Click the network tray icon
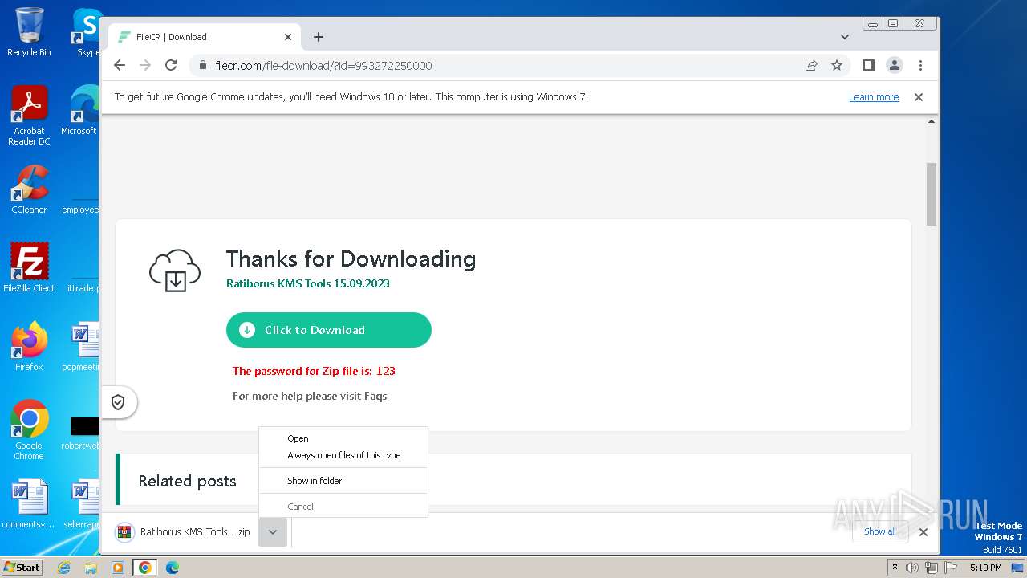 (x=932, y=568)
